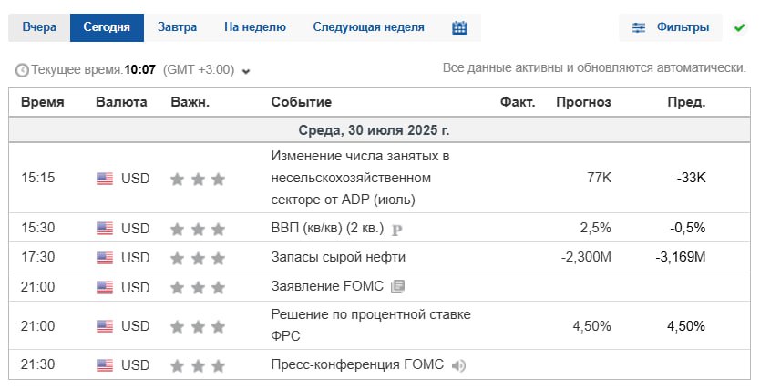This screenshot has height=390, width=760.
Task: Open the FOMC statement document icon
Action: 398,287
